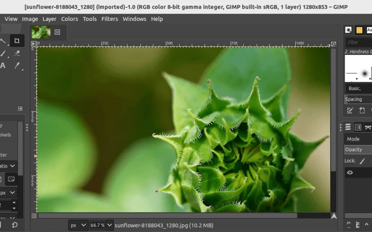The width and height of the screenshot is (372, 232).
Task: Open the Colors menu
Action: pyautogui.click(x=69, y=19)
